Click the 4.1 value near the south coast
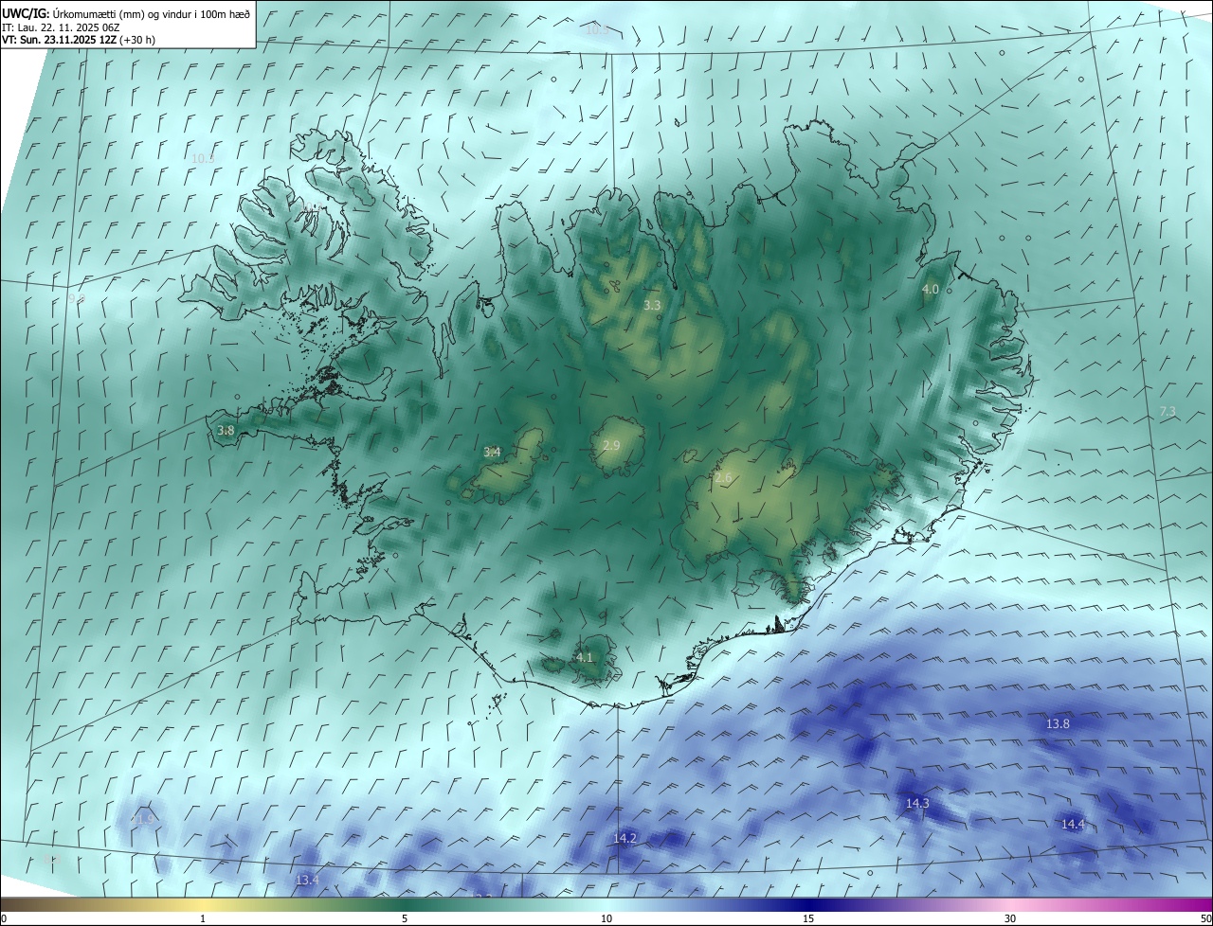1213x926 pixels. (x=585, y=657)
